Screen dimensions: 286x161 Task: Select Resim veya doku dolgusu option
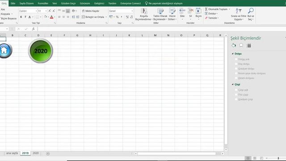click(x=236, y=73)
